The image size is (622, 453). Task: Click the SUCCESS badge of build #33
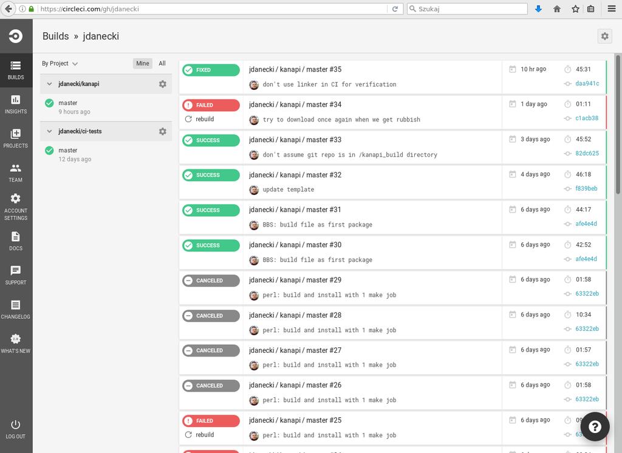coord(211,140)
